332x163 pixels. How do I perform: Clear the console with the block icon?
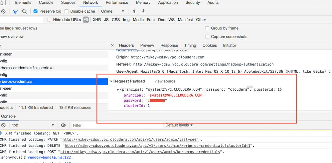tap(3, 125)
